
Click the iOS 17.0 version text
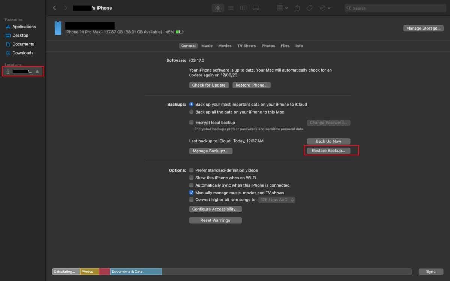coord(196,60)
